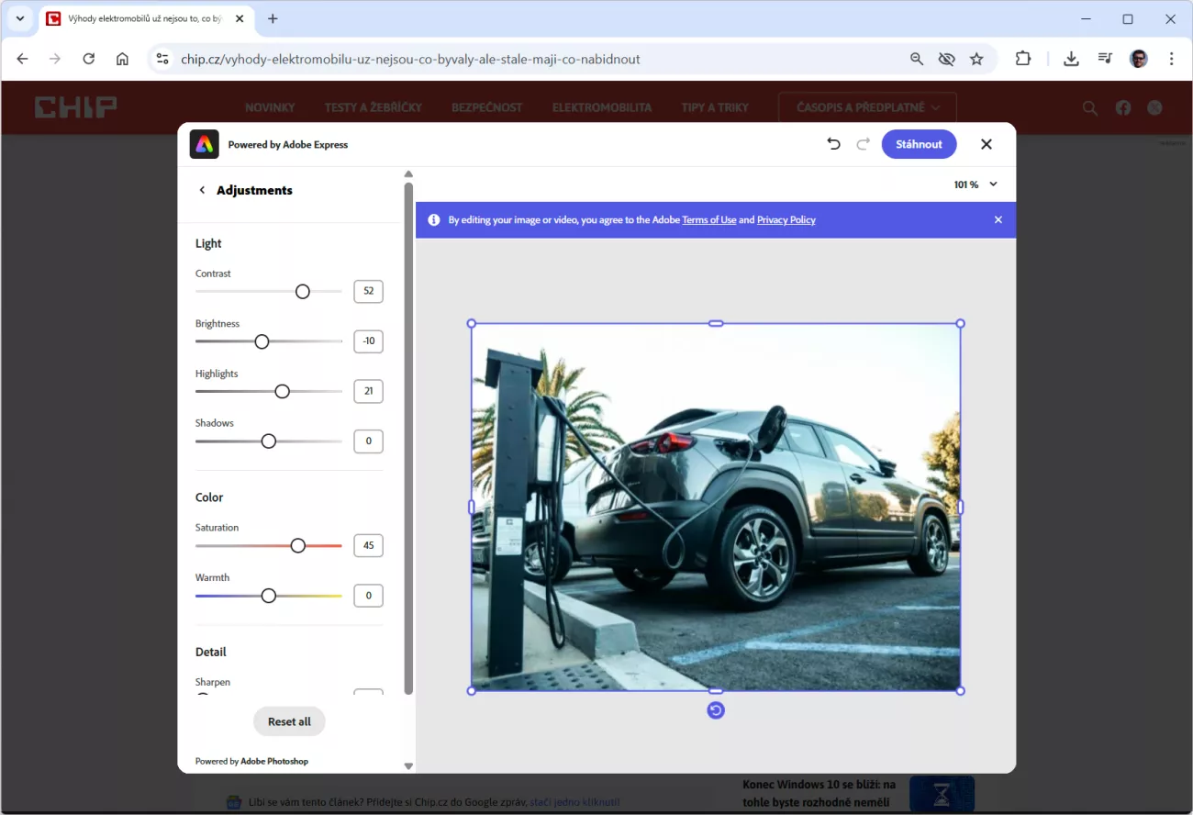Open the Chrome Extensions puzzle icon

[x=1023, y=59]
